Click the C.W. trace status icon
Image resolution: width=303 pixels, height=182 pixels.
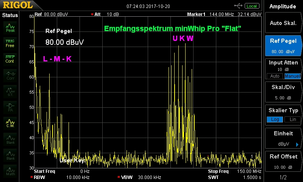[x=10, y=123]
